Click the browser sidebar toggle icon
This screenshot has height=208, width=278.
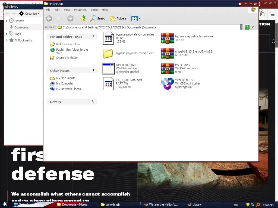coord(262,14)
